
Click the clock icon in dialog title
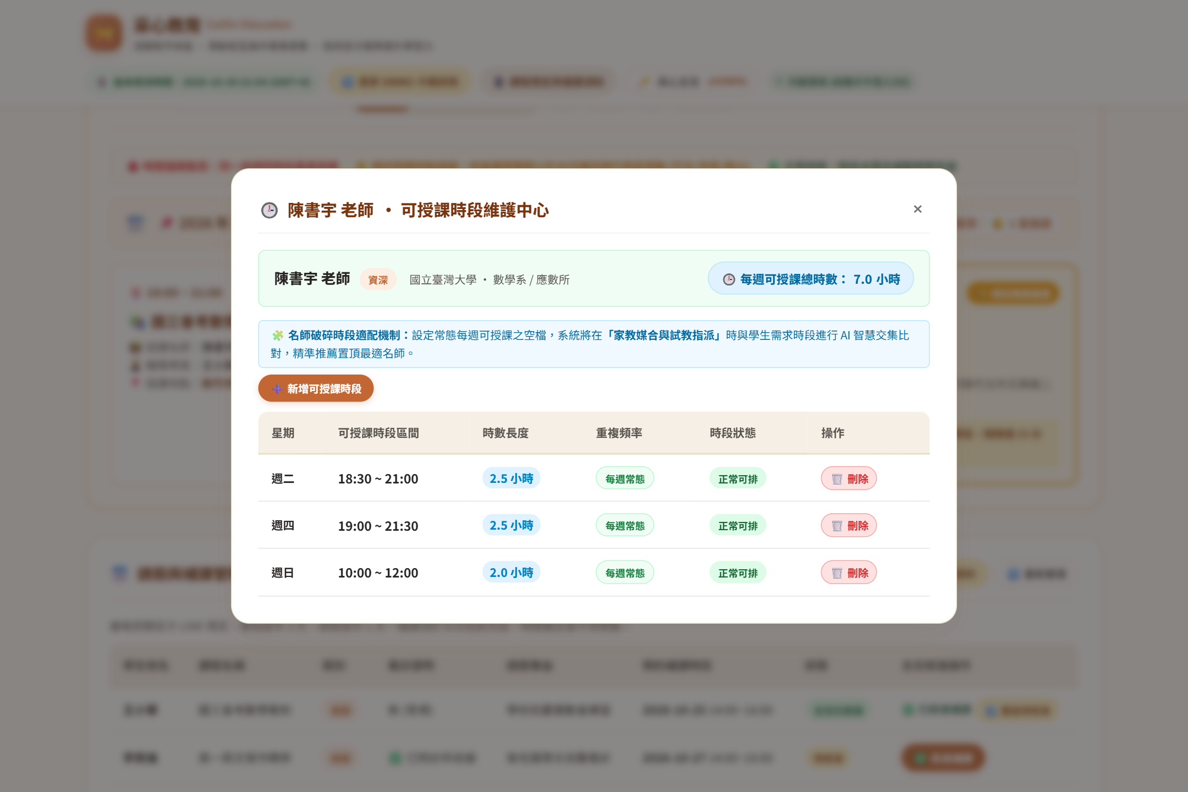[x=269, y=210]
